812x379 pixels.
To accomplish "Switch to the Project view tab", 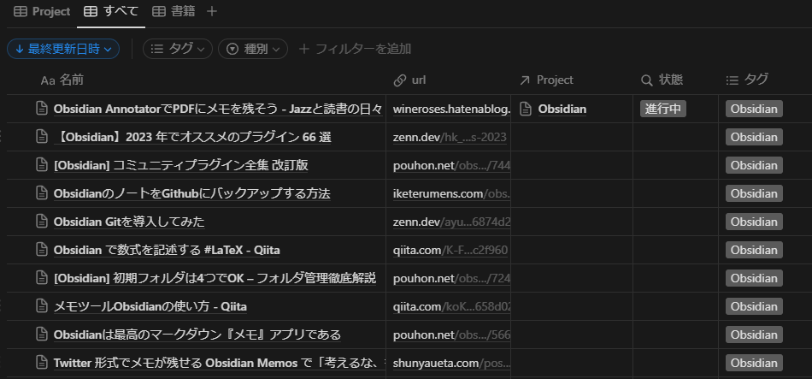I will point(42,12).
